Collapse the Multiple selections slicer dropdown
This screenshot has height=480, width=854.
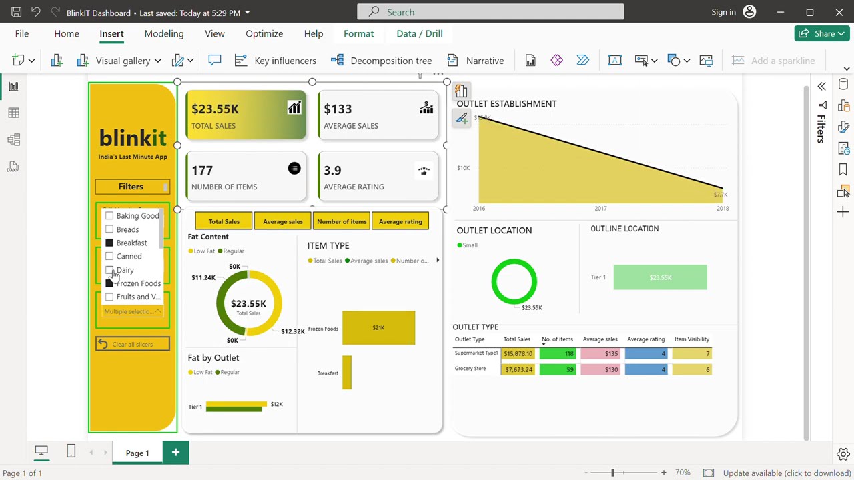(157, 311)
